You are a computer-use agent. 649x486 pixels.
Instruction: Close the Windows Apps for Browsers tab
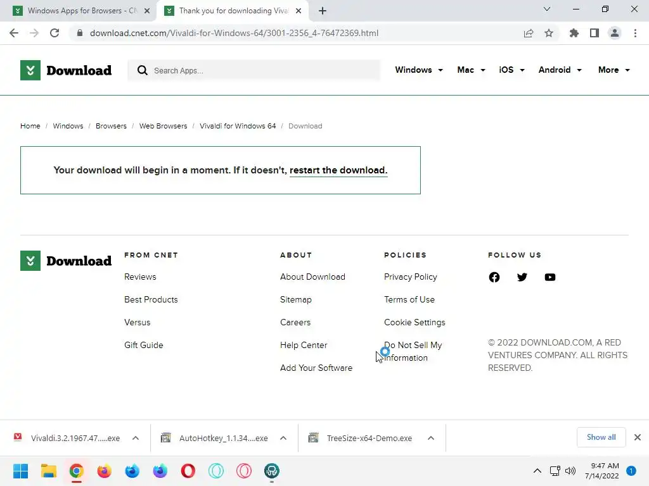point(147,11)
